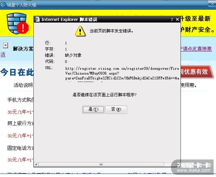Click the horizontal scrollbar thumb in dialog
The height and width of the screenshot is (177, 216).
click(101, 164)
